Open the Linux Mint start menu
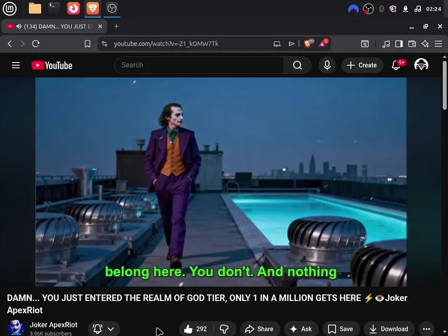Screen dimensions: 448x336 coord(9,8)
